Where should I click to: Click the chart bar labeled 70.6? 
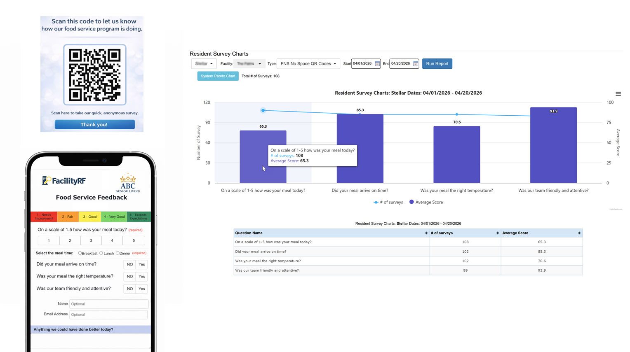(x=457, y=154)
